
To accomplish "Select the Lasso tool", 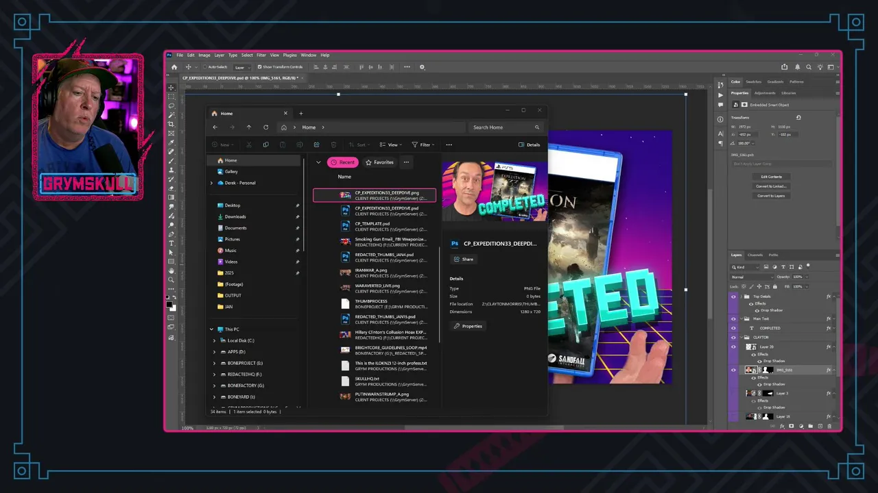I will [171, 105].
